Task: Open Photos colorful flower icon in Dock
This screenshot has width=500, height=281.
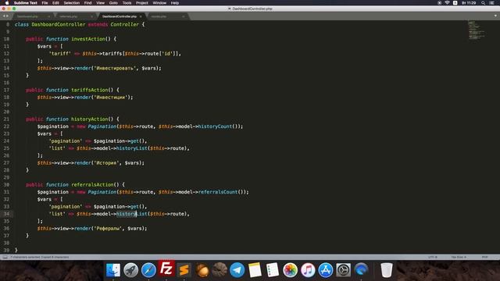Action: pos(290,270)
